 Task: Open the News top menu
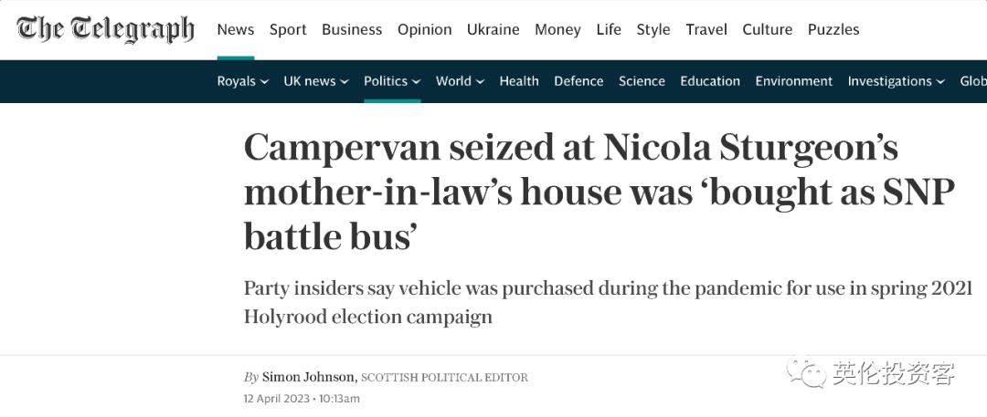click(236, 29)
